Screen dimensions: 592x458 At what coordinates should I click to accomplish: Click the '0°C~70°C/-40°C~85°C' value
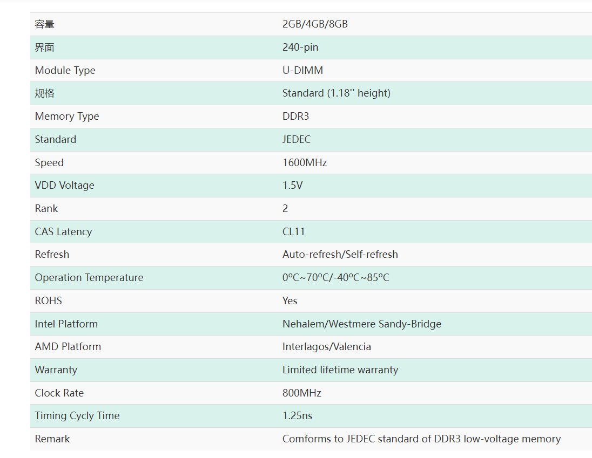tap(335, 278)
